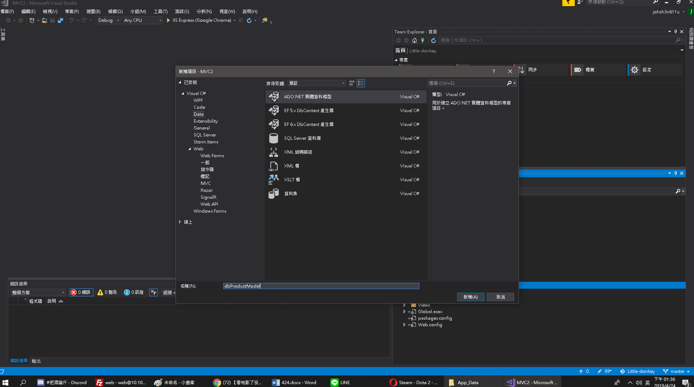Select XML 結構描述 template
694x387 pixels.
click(x=346, y=152)
